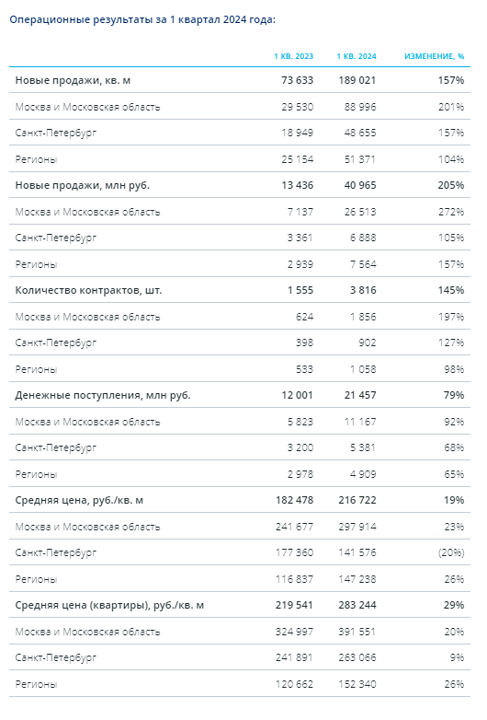Click the 'ИЗМЕНЕНИЕ, %' column header
The height and width of the screenshot is (720, 487).
click(x=435, y=56)
